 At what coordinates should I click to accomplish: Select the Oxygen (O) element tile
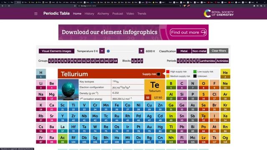[204, 85]
